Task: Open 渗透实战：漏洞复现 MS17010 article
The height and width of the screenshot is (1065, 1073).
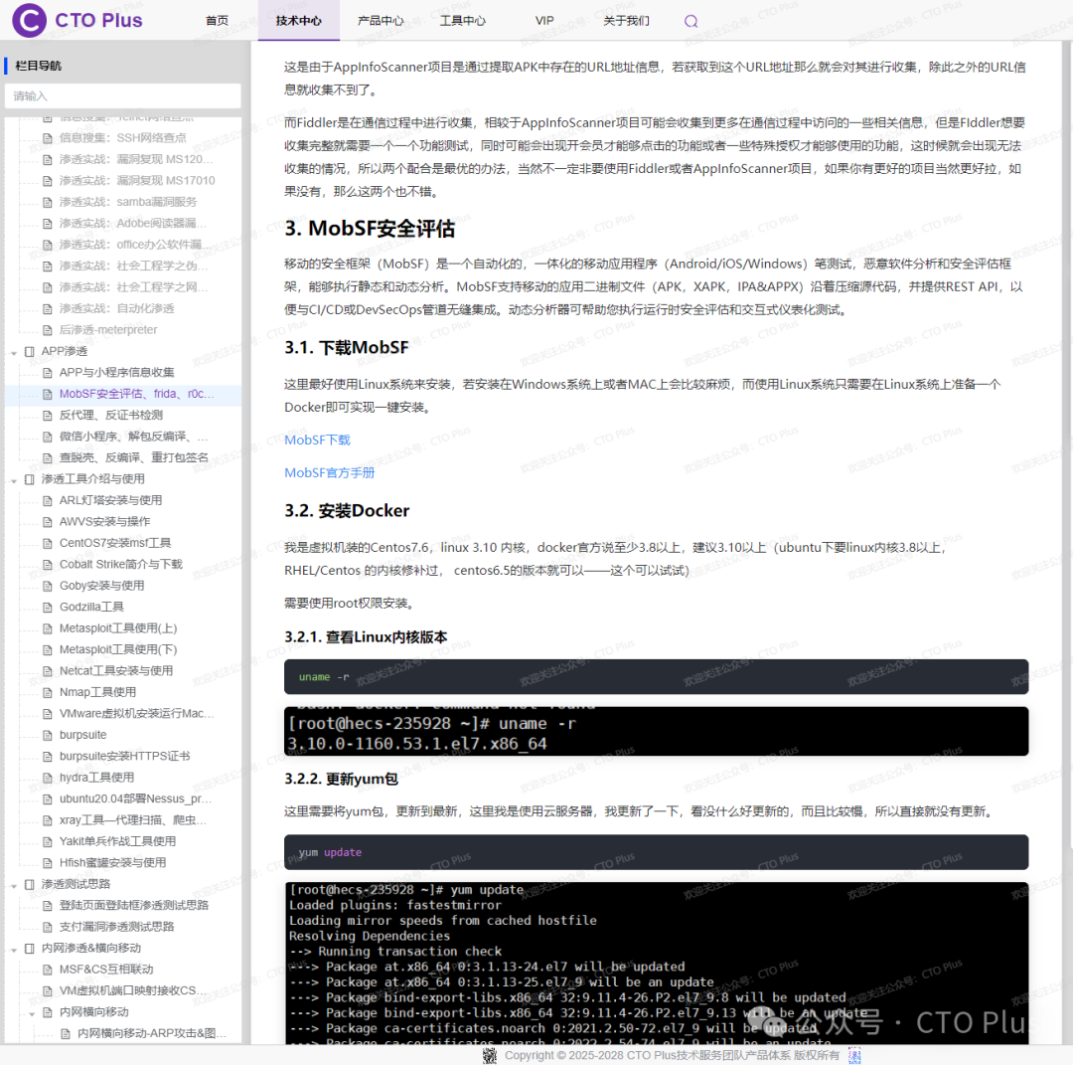Action: tap(137, 180)
